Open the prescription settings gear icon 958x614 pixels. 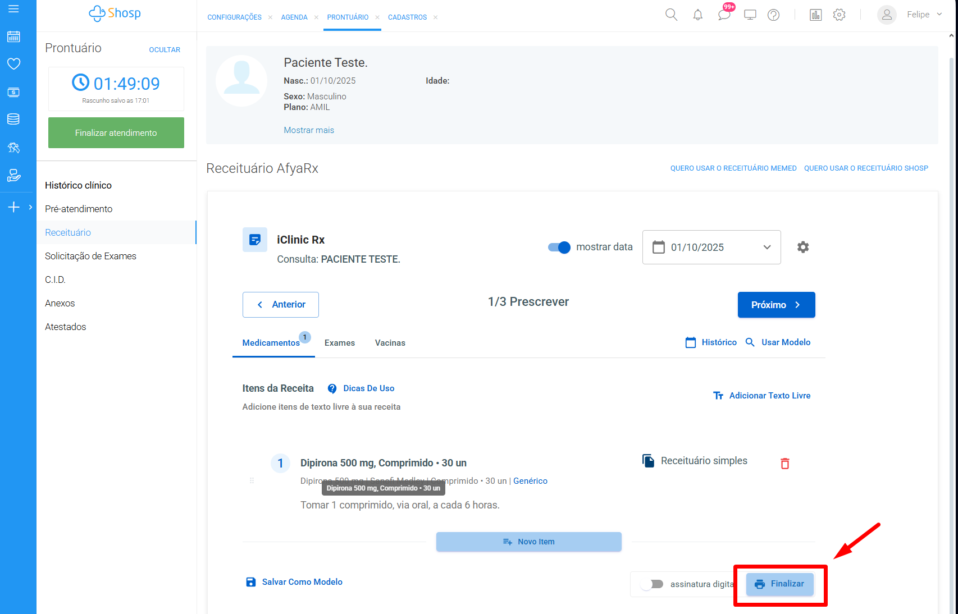tap(803, 247)
